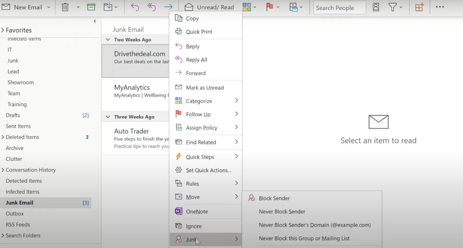The image size is (463, 248).
Task: Open the Move submenu in context menu
Action: (x=206, y=197)
